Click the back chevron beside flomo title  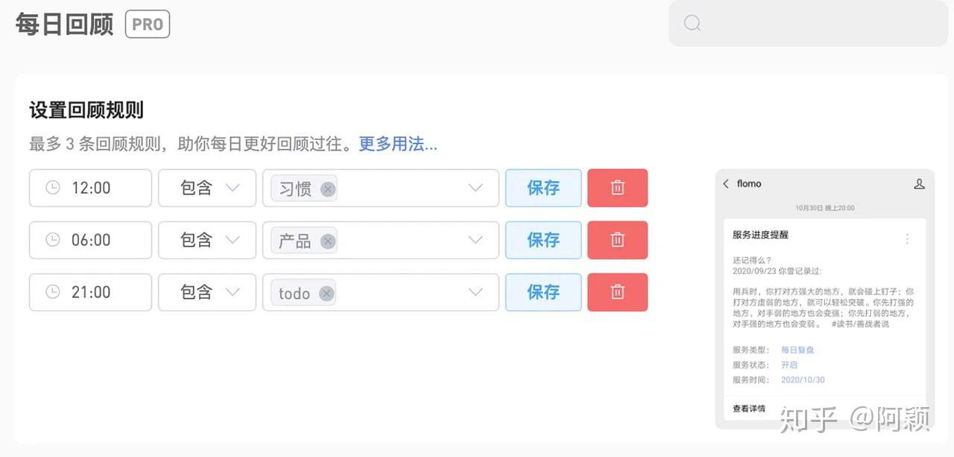[725, 183]
